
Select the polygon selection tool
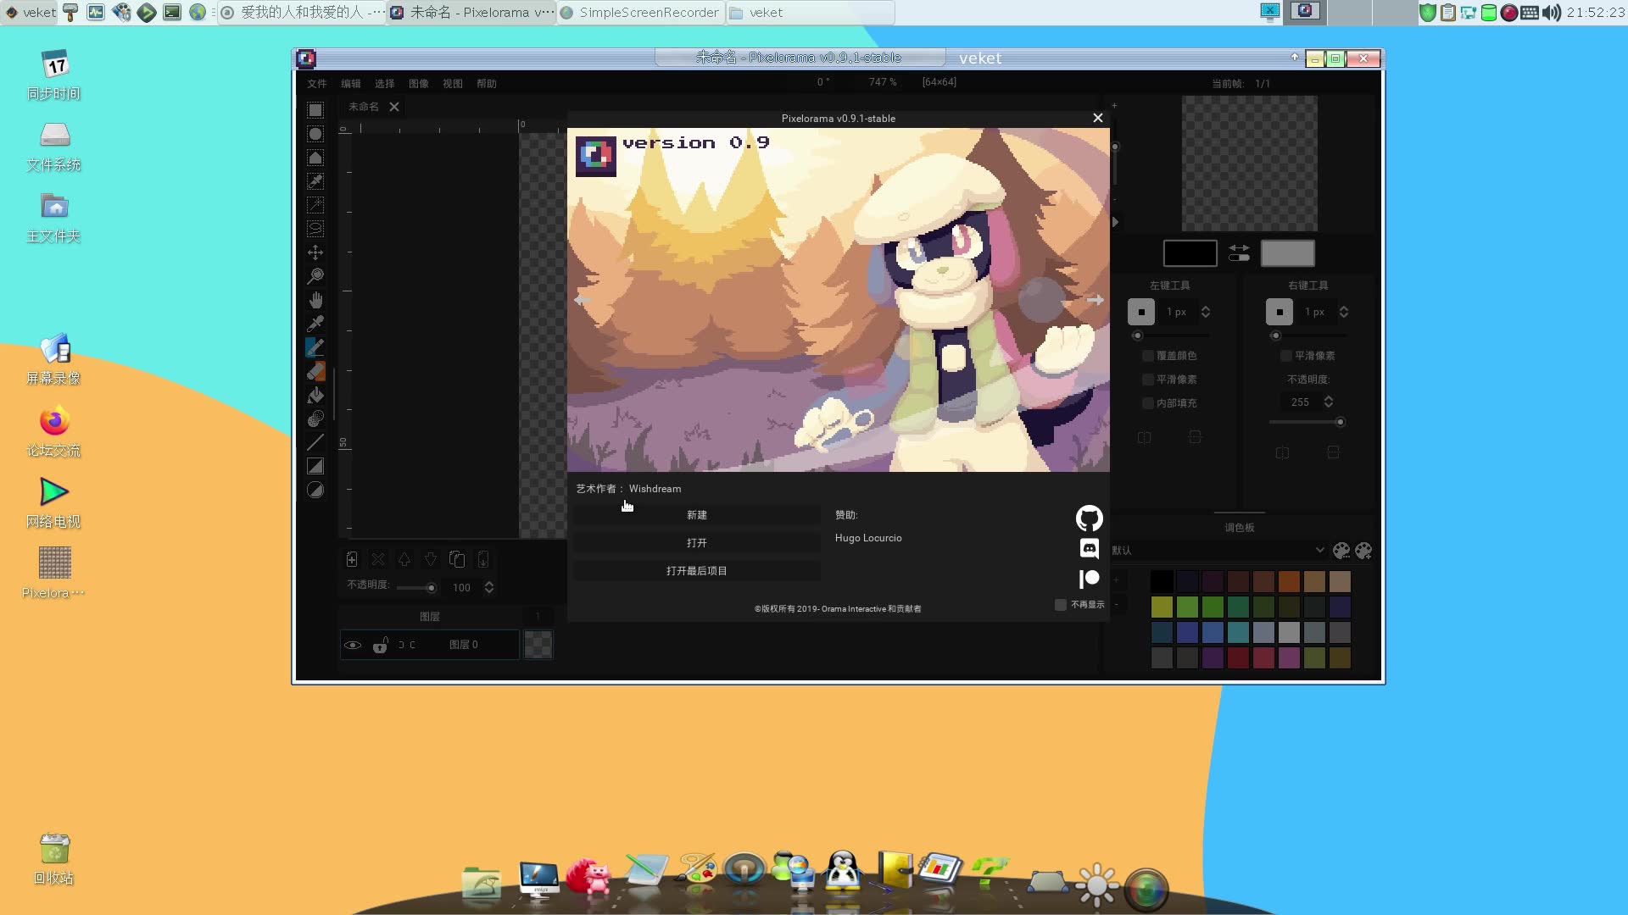coord(315,158)
